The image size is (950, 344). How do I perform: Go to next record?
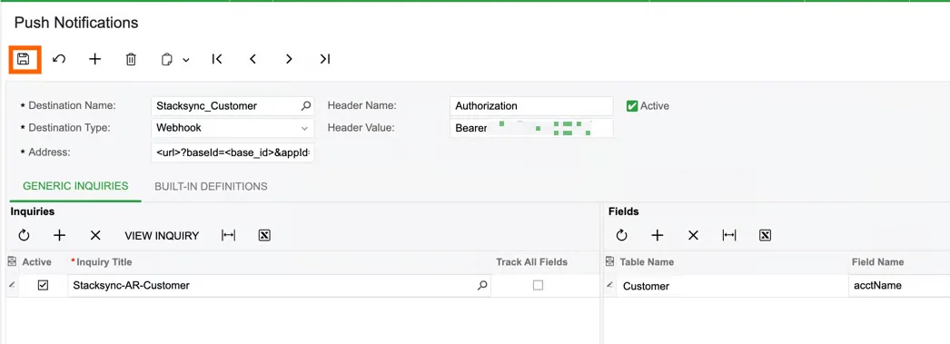pyautogui.click(x=289, y=59)
